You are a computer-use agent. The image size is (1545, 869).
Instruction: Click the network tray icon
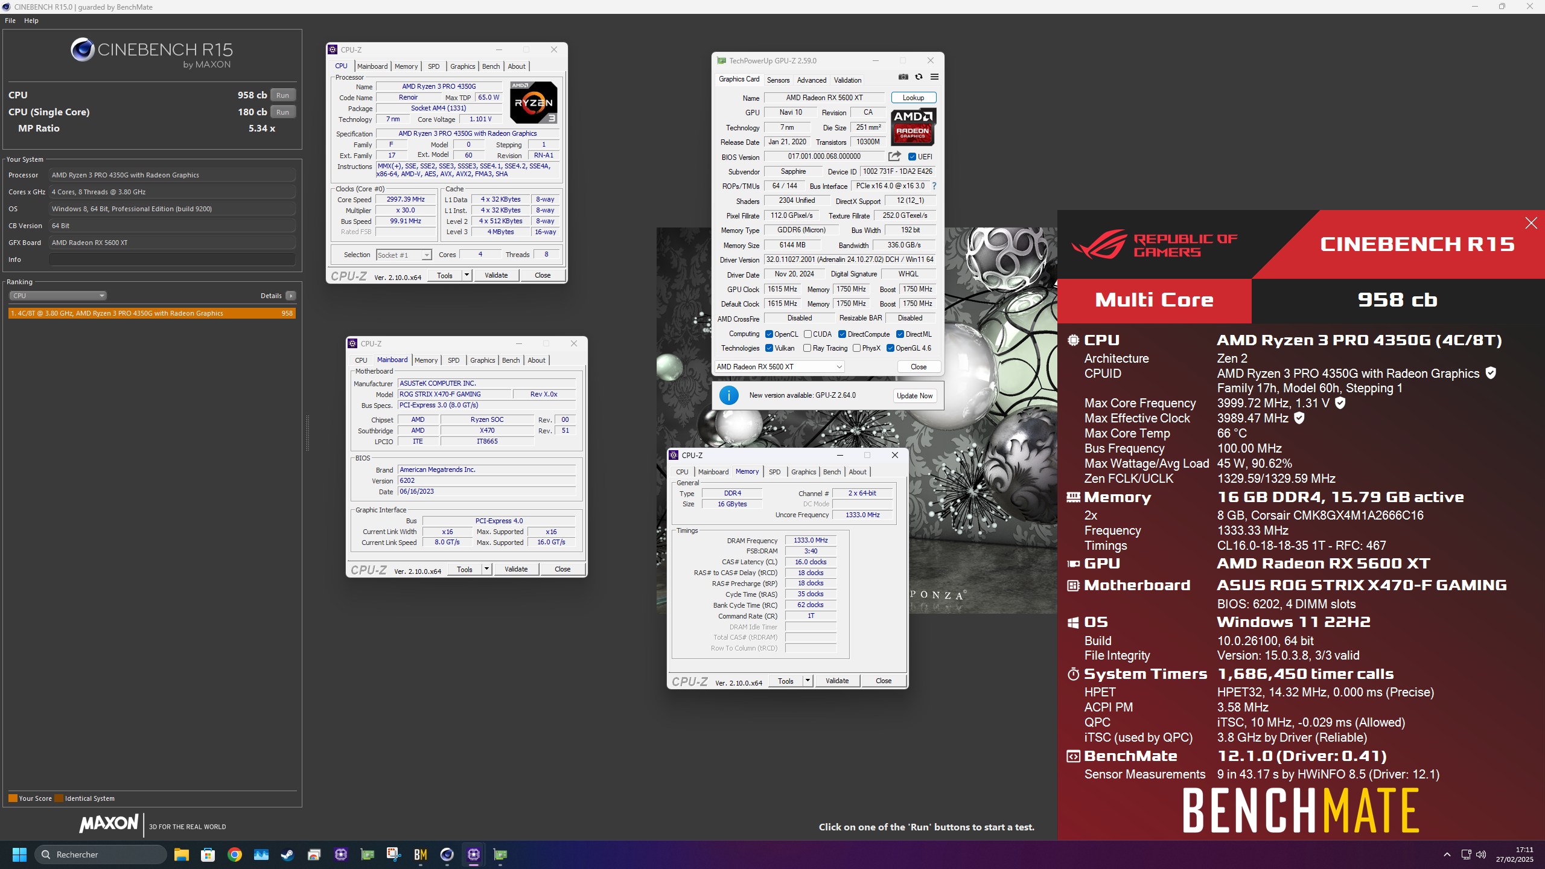pos(1465,855)
